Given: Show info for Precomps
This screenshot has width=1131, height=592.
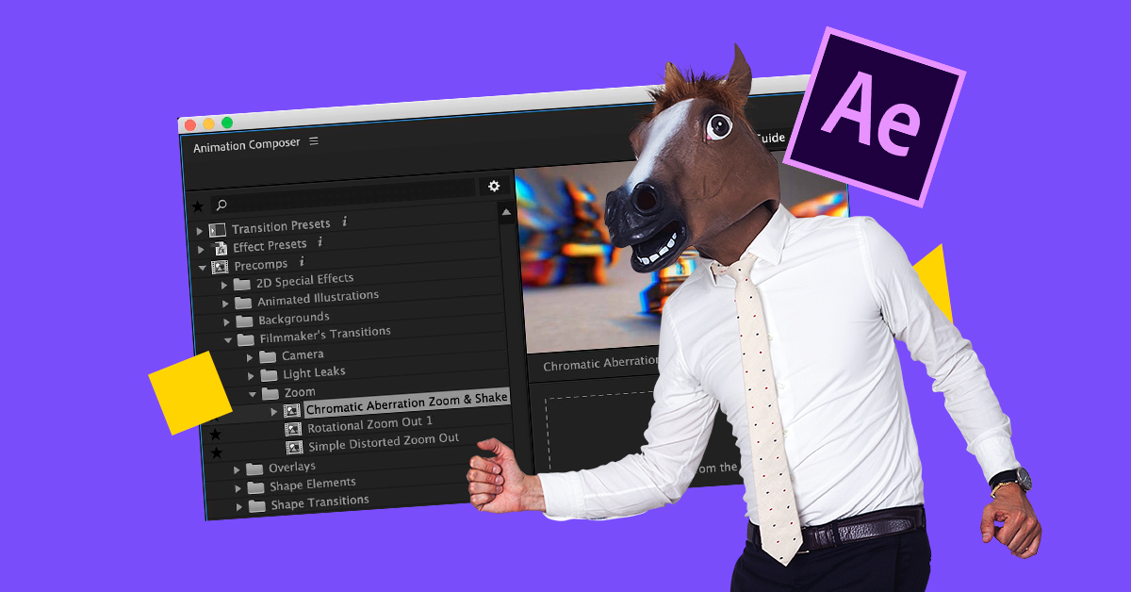Looking at the screenshot, I should (302, 261).
